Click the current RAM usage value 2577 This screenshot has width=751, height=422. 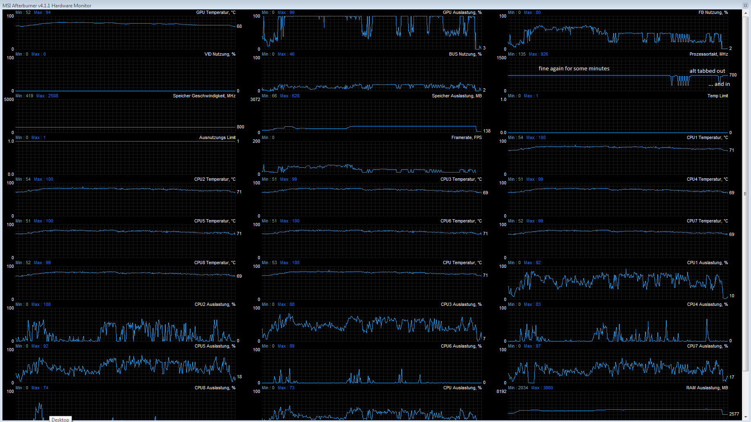(x=734, y=414)
